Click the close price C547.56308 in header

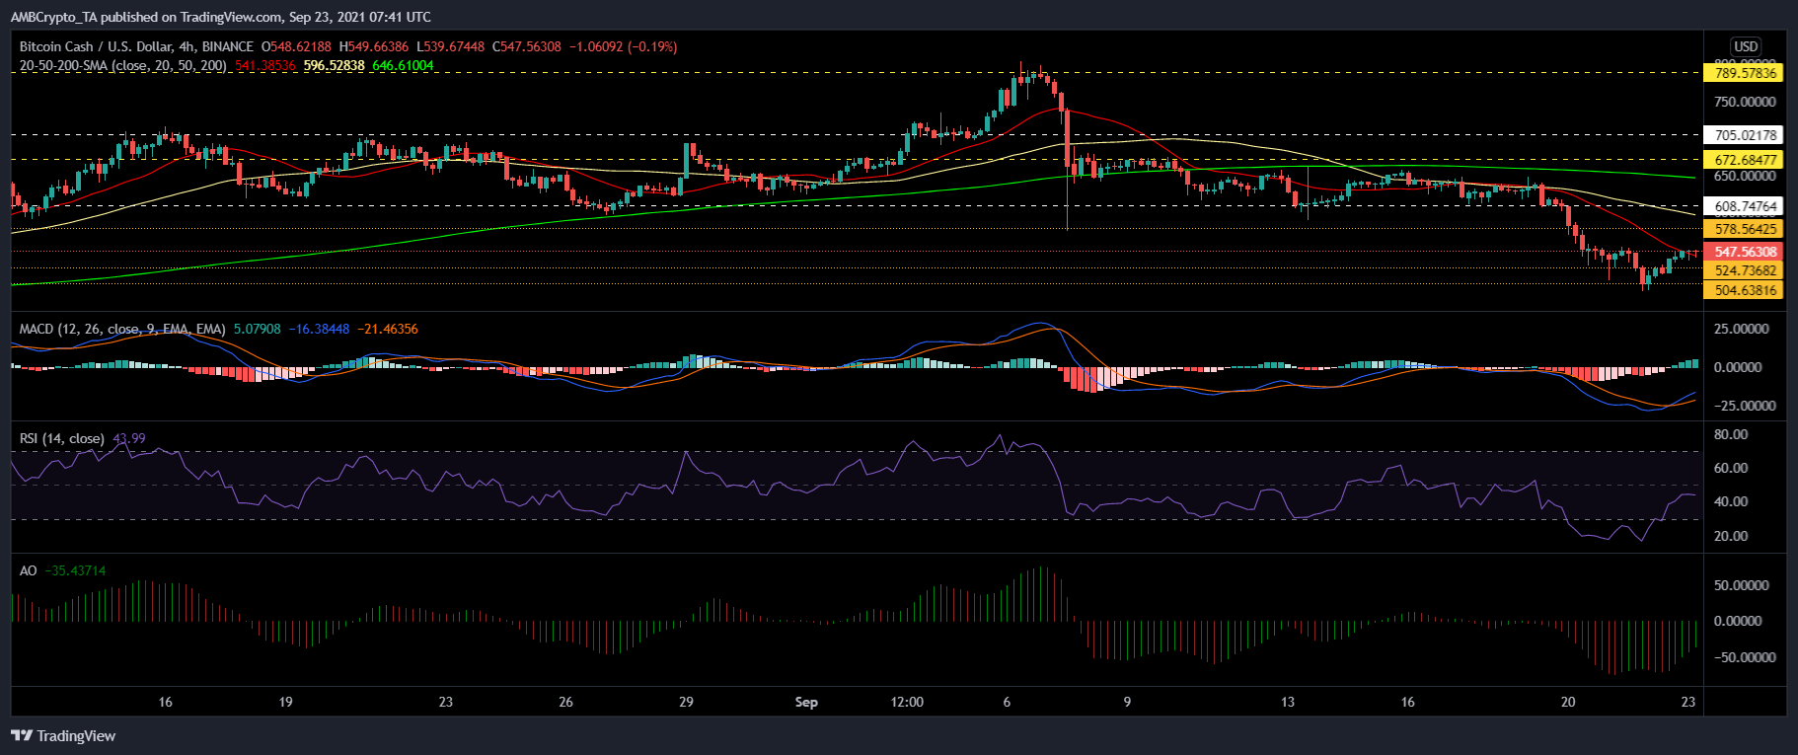tap(527, 46)
